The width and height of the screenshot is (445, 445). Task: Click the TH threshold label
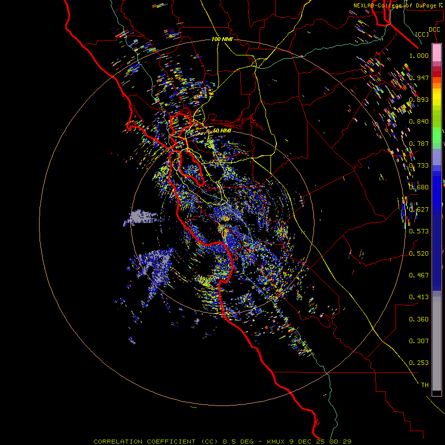[x=425, y=385]
